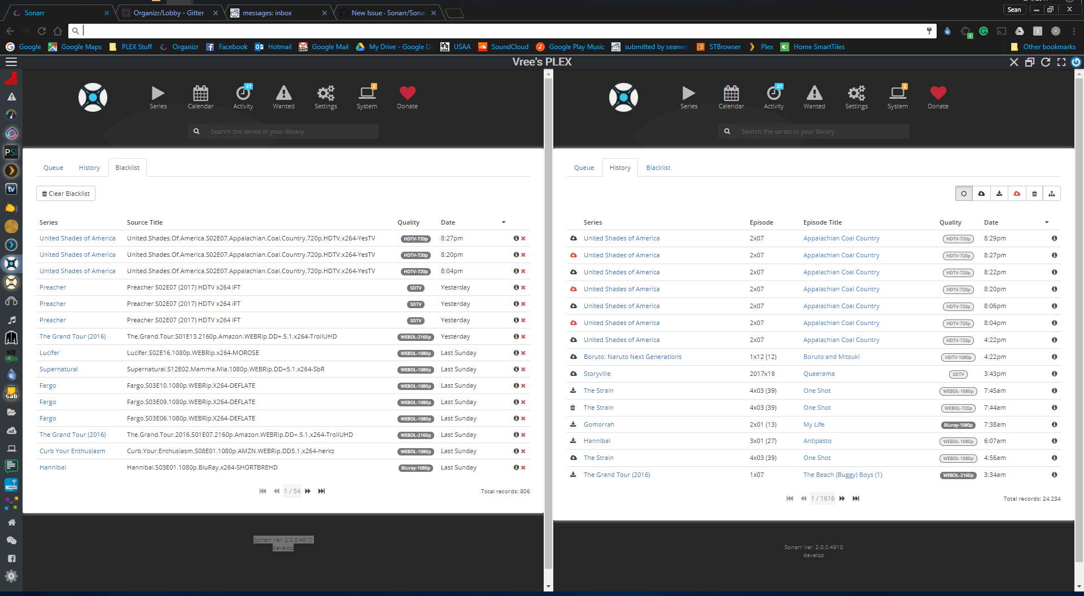Refresh the Organizr tab content
The width and height of the screenshot is (1084, 596).
(1045, 62)
